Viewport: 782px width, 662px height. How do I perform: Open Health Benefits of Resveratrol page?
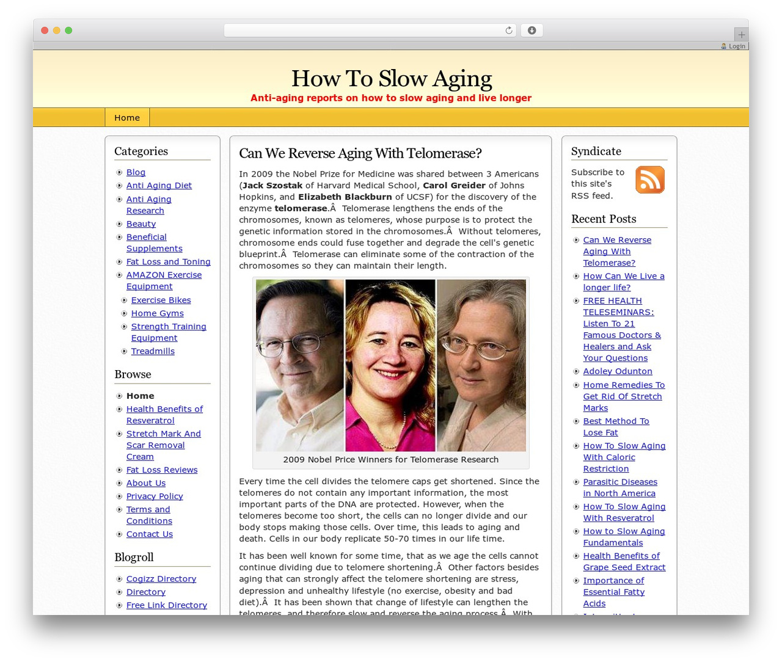[x=164, y=415]
